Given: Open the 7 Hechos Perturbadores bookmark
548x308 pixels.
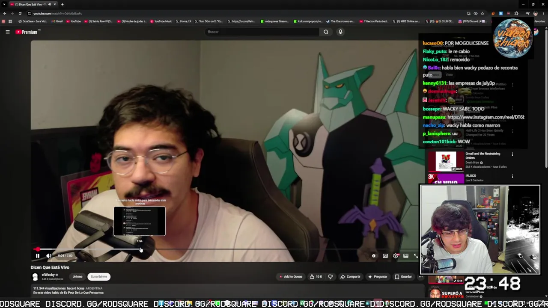Looking at the screenshot, I should click(374, 21).
